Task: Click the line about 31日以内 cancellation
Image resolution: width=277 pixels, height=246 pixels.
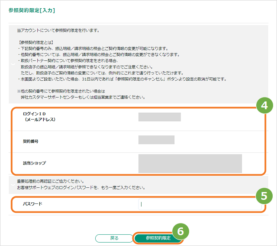Action: tap(122, 79)
